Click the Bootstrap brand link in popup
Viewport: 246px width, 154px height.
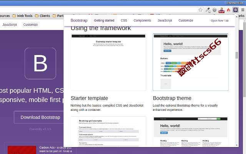79,20
